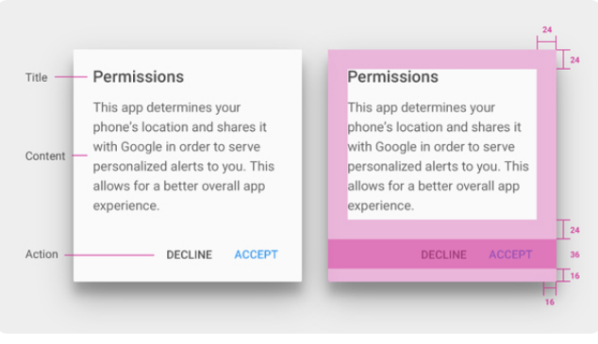Select the Title annotation label

[x=36, y=77]
